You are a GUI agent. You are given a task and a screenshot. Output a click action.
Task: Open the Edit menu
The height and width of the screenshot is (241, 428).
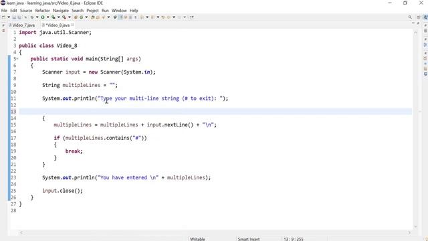coord(13,11)
